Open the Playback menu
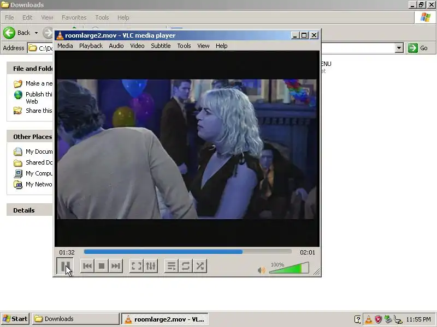 tap(91, 46)
